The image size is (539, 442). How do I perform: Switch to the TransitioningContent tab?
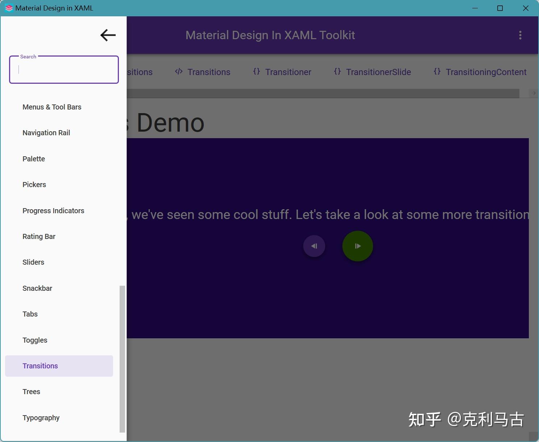(x=486, y=72)
